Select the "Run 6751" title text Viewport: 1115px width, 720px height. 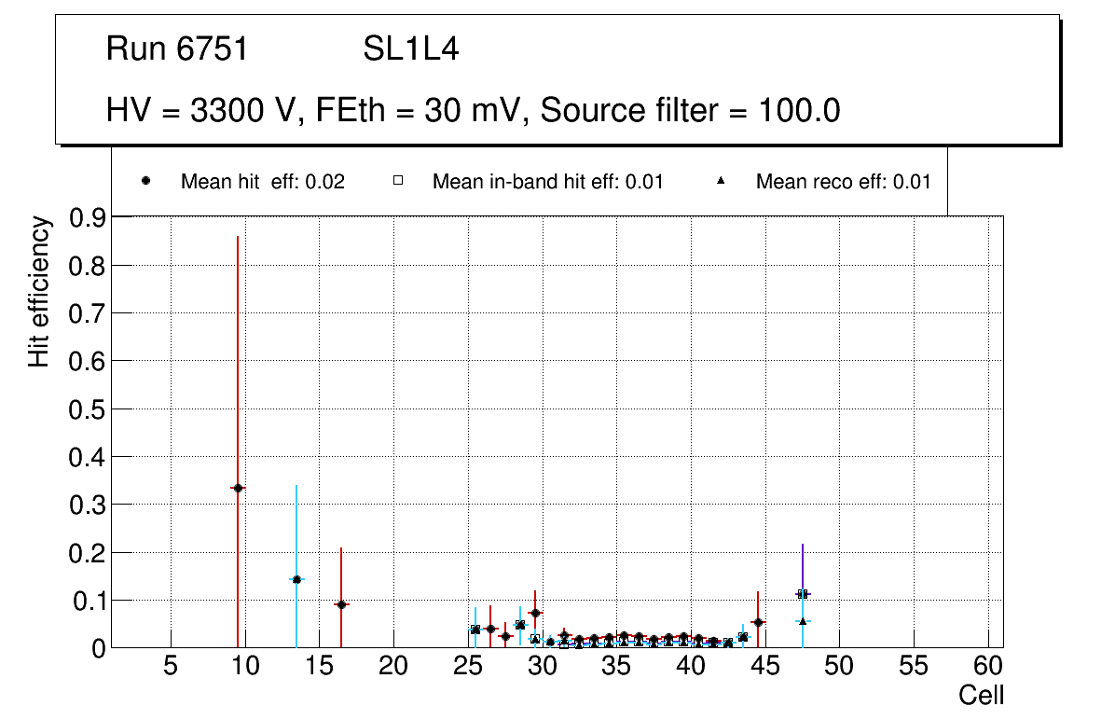click(x=177, y=49)
